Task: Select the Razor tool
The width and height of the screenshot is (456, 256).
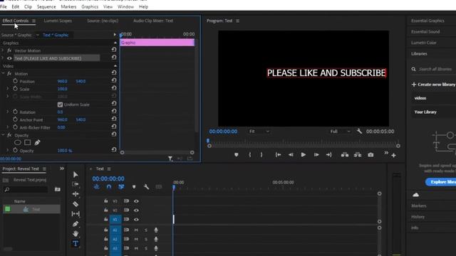Action: point(76,204)
